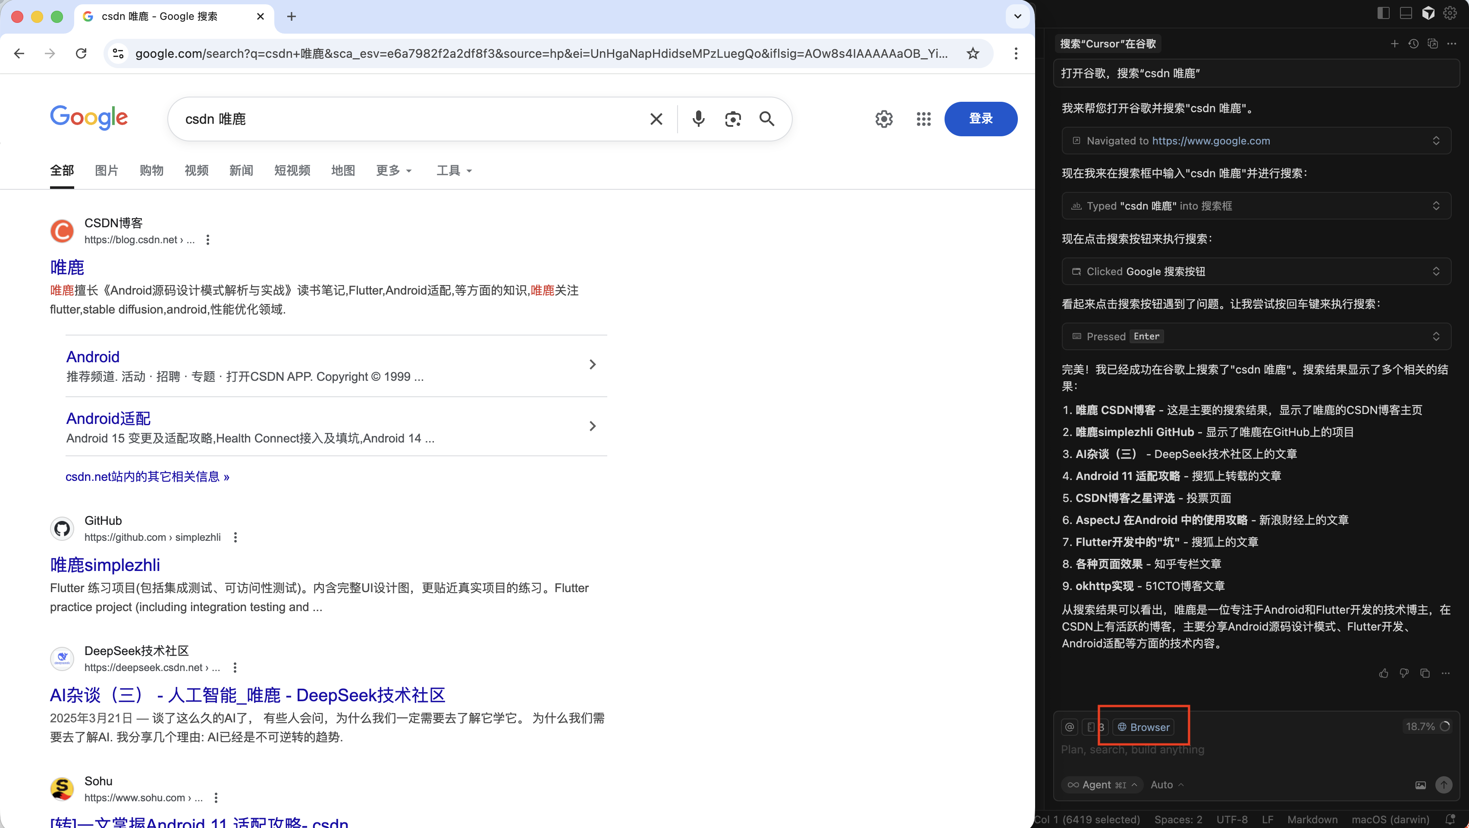This screenshot has height=828, width=1469.
Task: Open Cursor settings gear
Action: point(1450,13)
